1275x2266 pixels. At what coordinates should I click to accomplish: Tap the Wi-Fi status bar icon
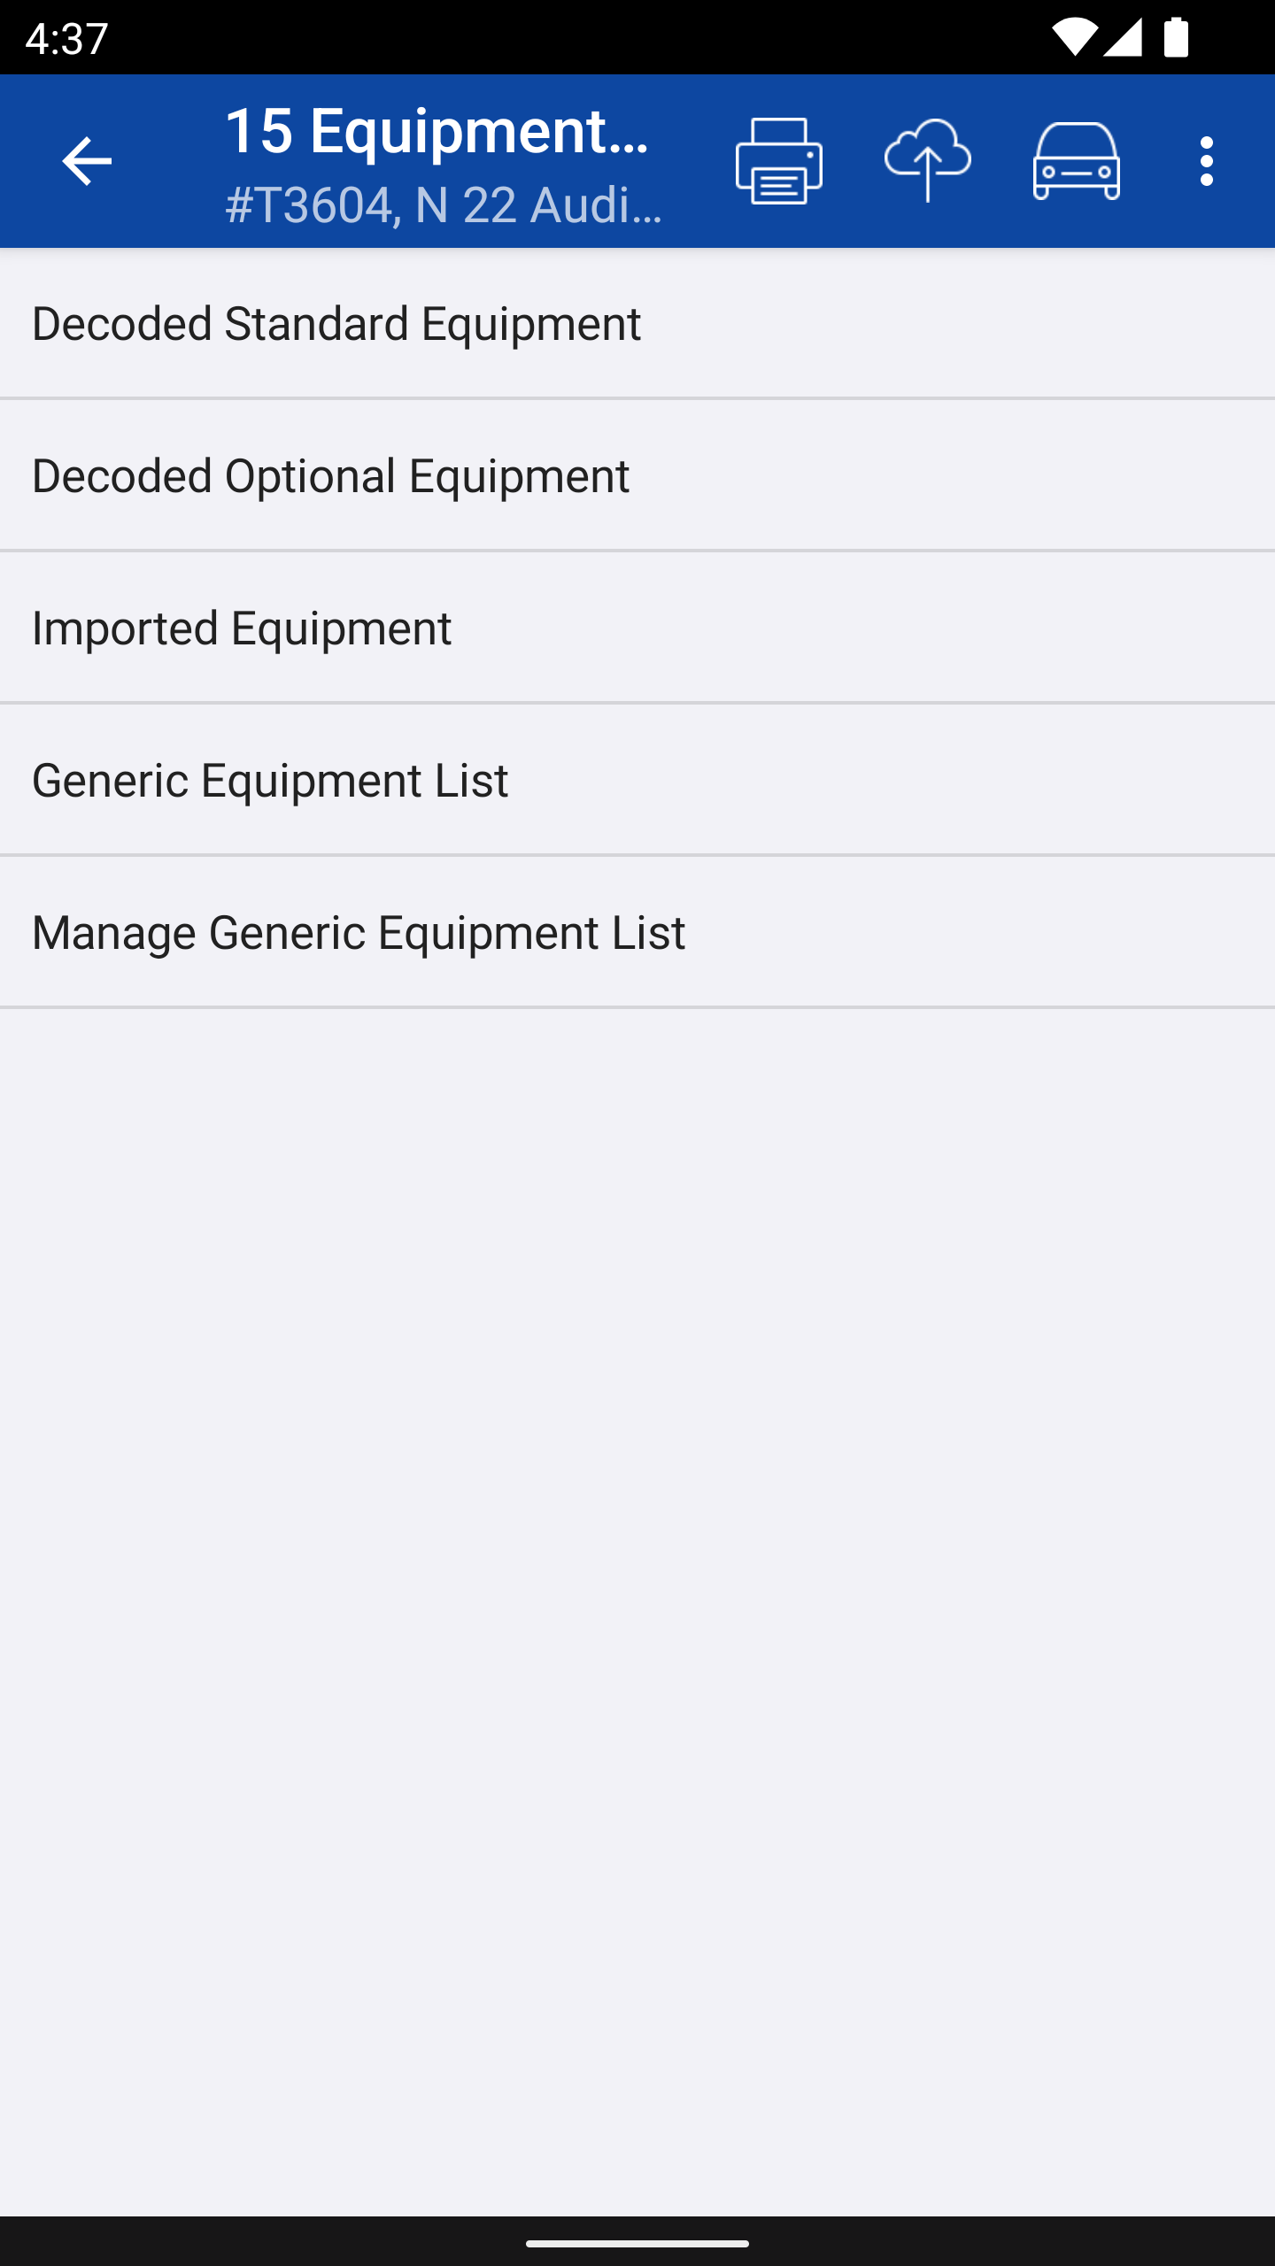(x=1074, y=38)
